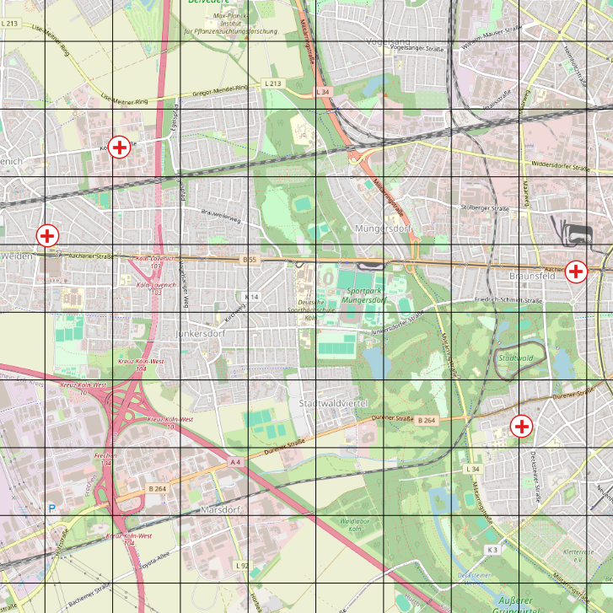Screen dimensions: 613x613
Task: Click the red Frechen 104 junction label
Action: (x=105, y=460)
